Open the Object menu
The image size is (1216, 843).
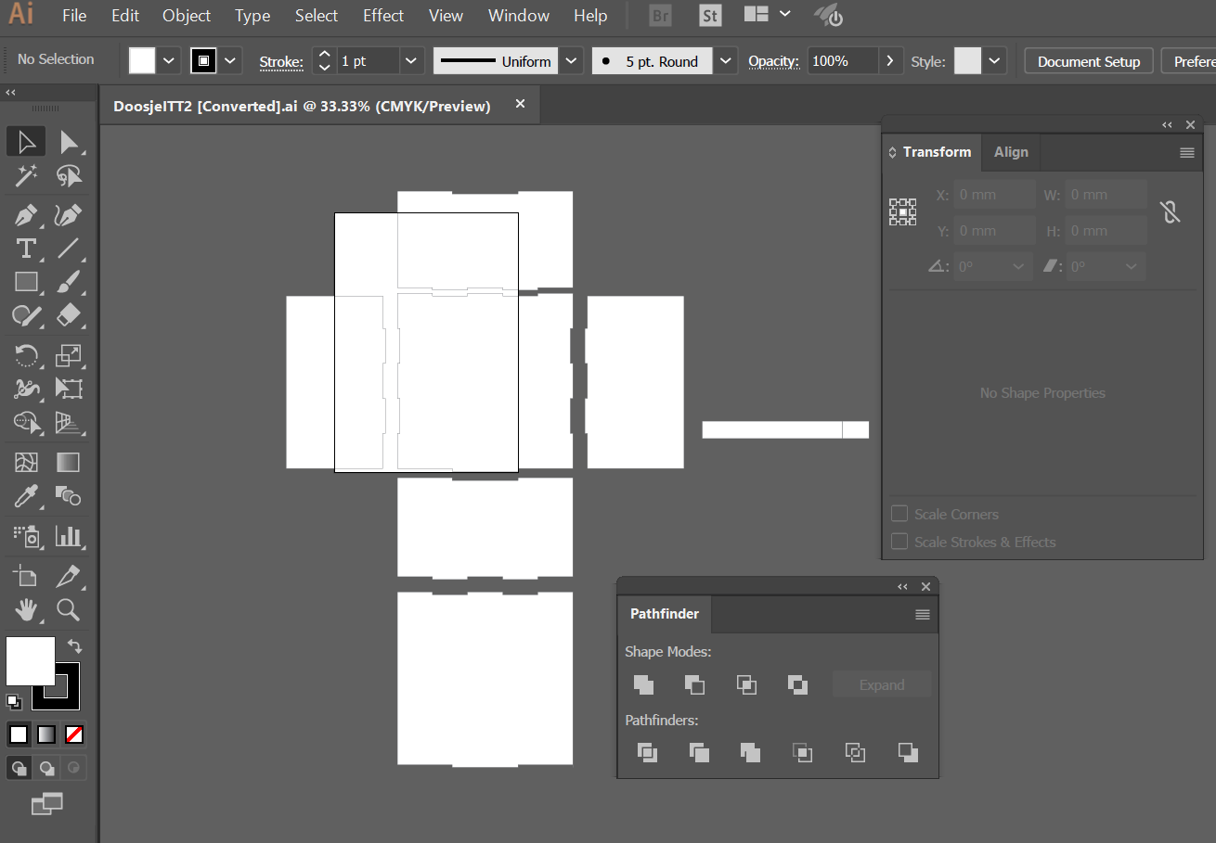tap(187, 16)
